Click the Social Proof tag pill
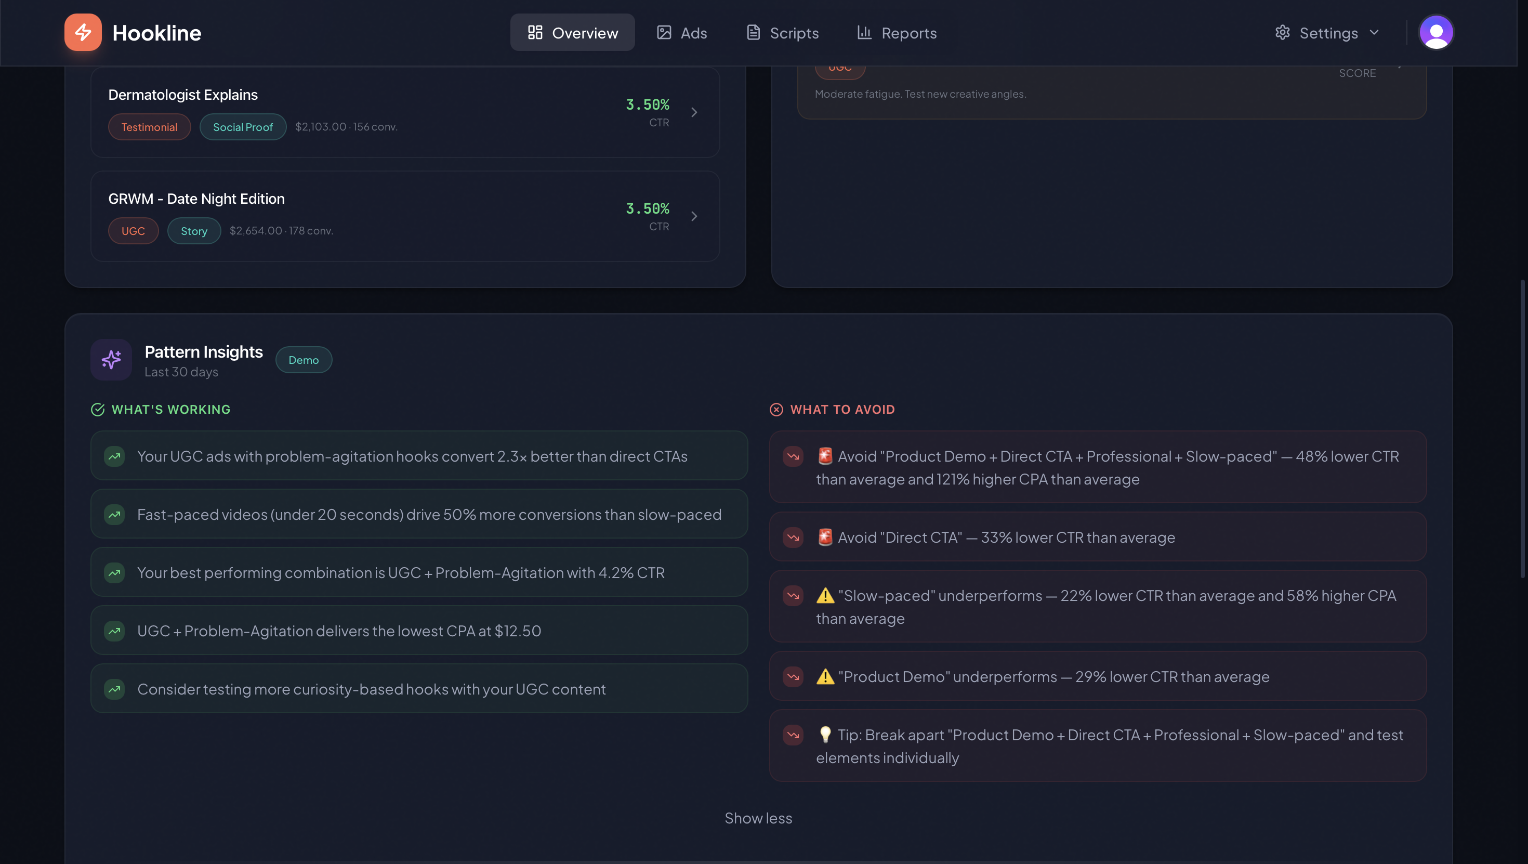Viewport: 1528px width, 864px height. [x=243, y=127]
